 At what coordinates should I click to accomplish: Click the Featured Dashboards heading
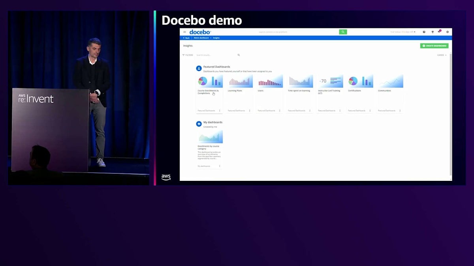[x=216, y=67]
